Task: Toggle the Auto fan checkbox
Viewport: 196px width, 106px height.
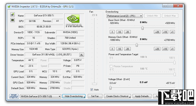Action: (92, 90)
